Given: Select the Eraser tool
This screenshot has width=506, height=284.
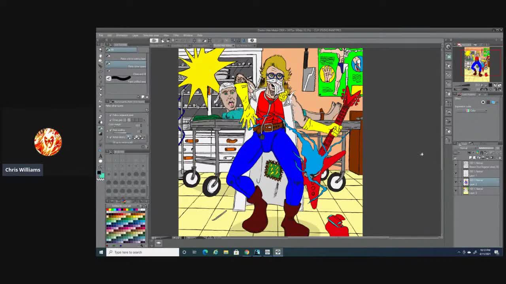Looking at the screenshot, I should [x=100, y=117].
